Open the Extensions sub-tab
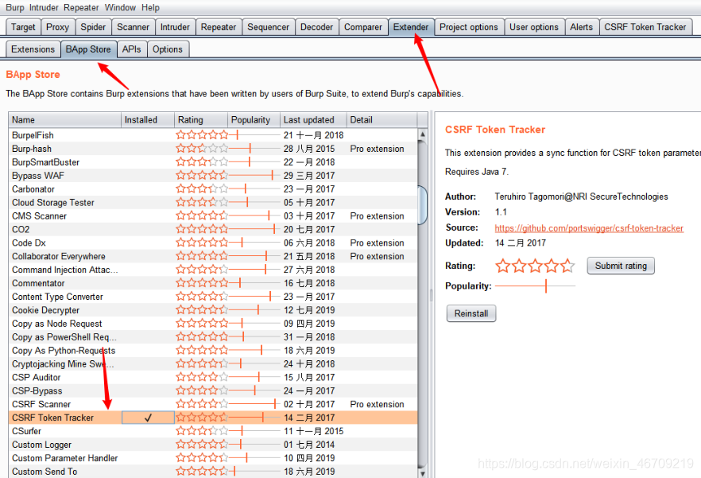701x478 pixels. click(33, 49)
